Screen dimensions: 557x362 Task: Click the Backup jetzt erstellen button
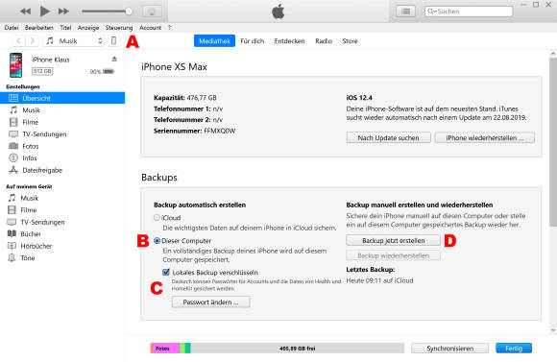pyautogui.click(x=393, y=240)
